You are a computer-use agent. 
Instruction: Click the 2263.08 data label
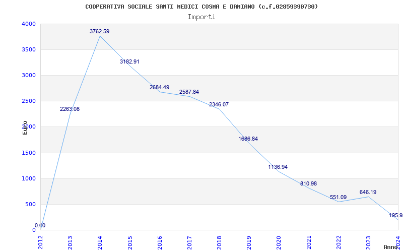70,109
